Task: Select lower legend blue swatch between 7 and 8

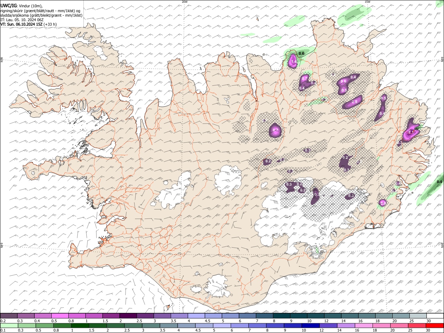Action: 257,325
